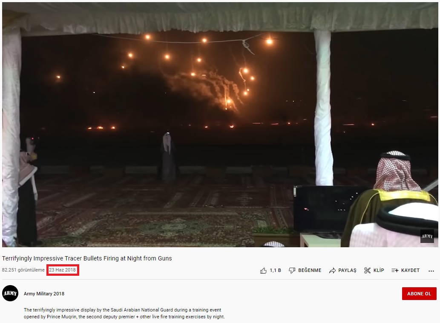Click the KLİP clip label
The height and width of the screenshot is (323, 440).
click(379, 270)
